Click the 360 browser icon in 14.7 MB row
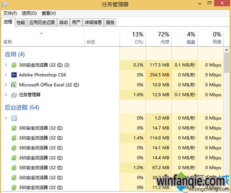The width and height of the screenshot is (231, 193). (14, 128)
